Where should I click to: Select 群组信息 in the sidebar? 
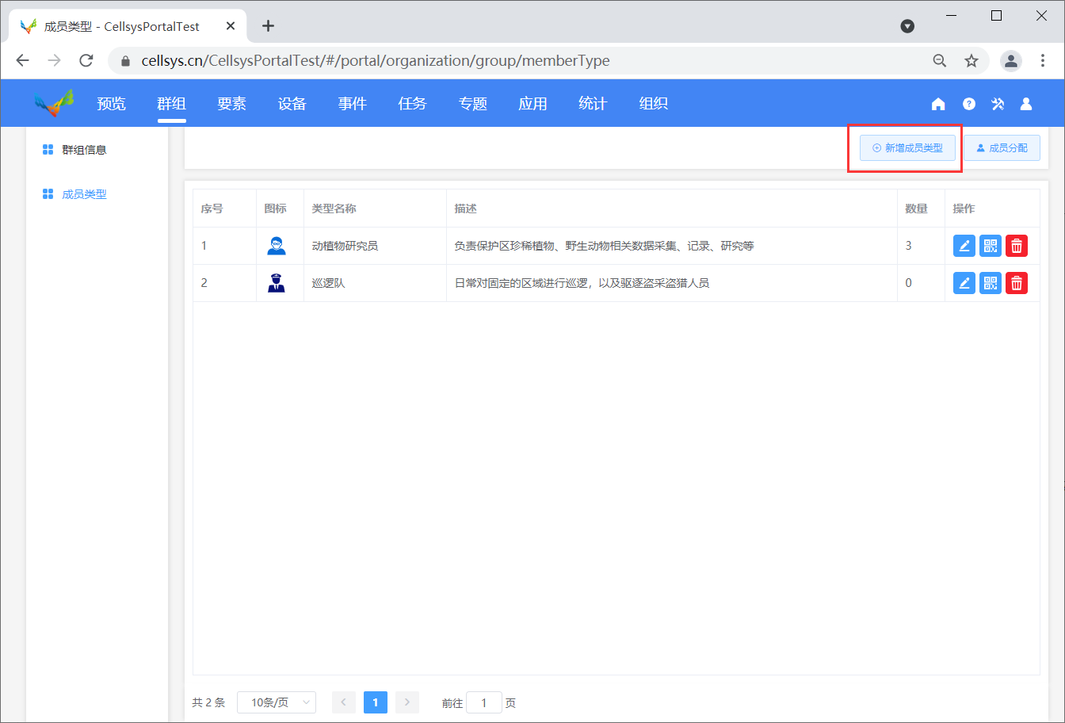84,150
